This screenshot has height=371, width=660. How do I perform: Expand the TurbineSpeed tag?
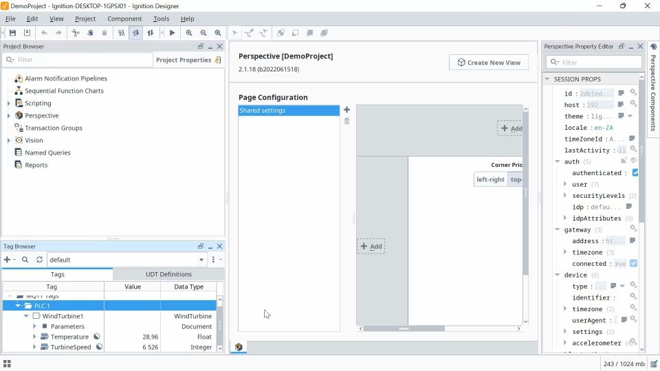pyautogui.click(x=34, y=347)
